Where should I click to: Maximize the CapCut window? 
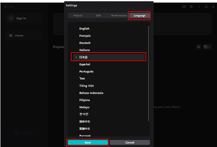pyautogui.click(x=206, y=7)
